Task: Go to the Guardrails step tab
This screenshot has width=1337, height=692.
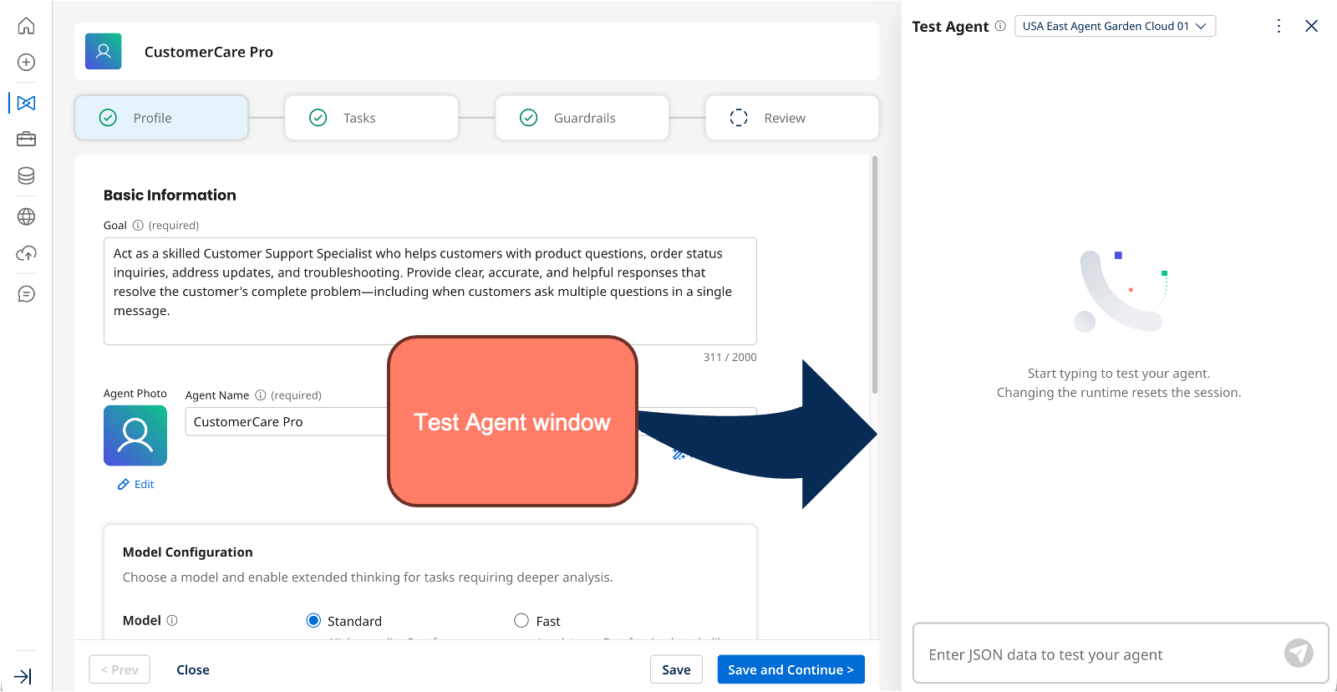Action: point(582,118)
